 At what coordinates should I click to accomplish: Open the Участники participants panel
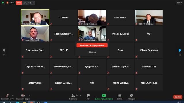click(73, 97)
